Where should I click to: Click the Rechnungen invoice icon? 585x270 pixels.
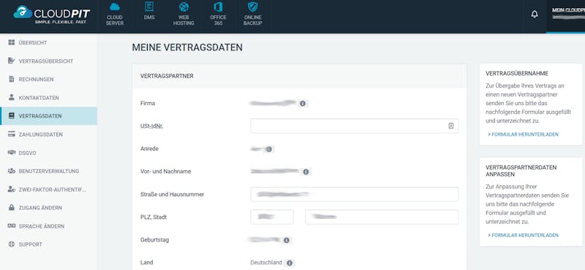coord(11,79)
